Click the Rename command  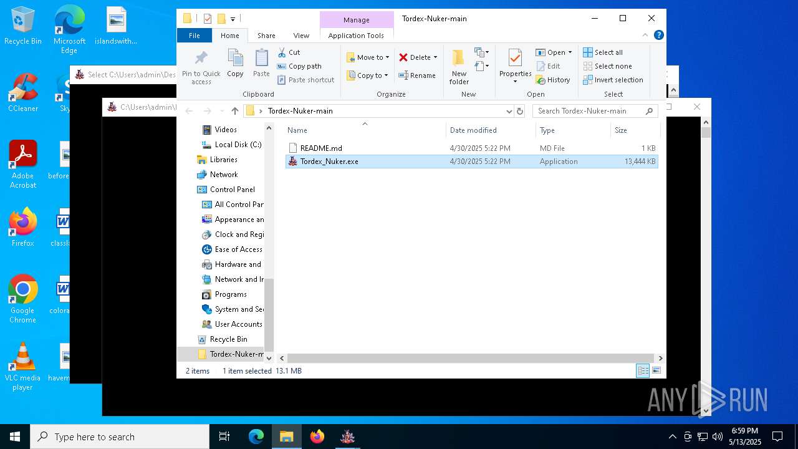pyautogui.click(x=417, y=75)
